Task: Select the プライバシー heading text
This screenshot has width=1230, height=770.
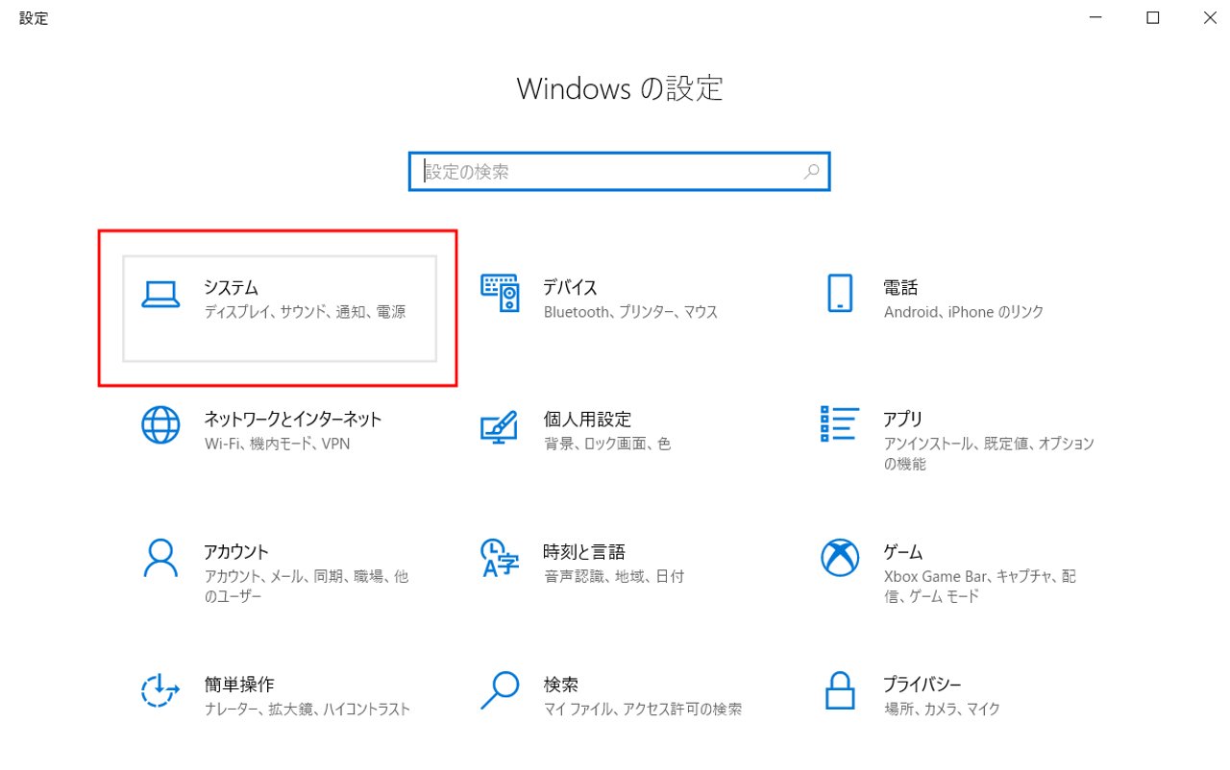Action: (x=922, y=685)
